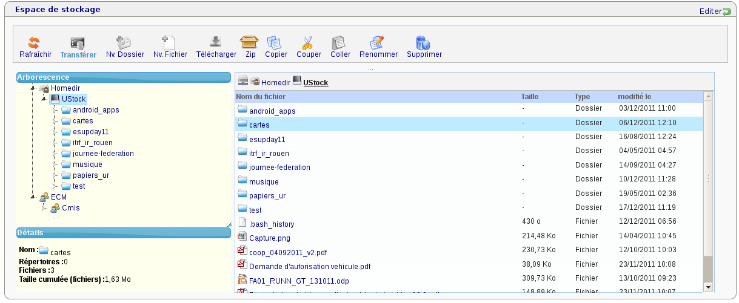Open the Capture.png file
The height and width of the screenshot is (303, 739).
[269, 238]
